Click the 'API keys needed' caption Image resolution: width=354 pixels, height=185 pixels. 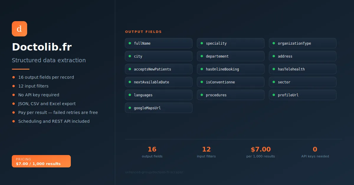(x=315, y=156)
